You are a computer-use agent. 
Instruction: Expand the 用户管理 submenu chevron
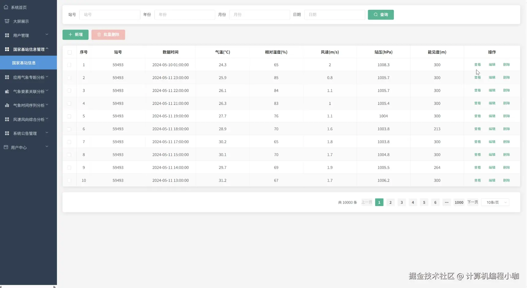pos(47,34)
